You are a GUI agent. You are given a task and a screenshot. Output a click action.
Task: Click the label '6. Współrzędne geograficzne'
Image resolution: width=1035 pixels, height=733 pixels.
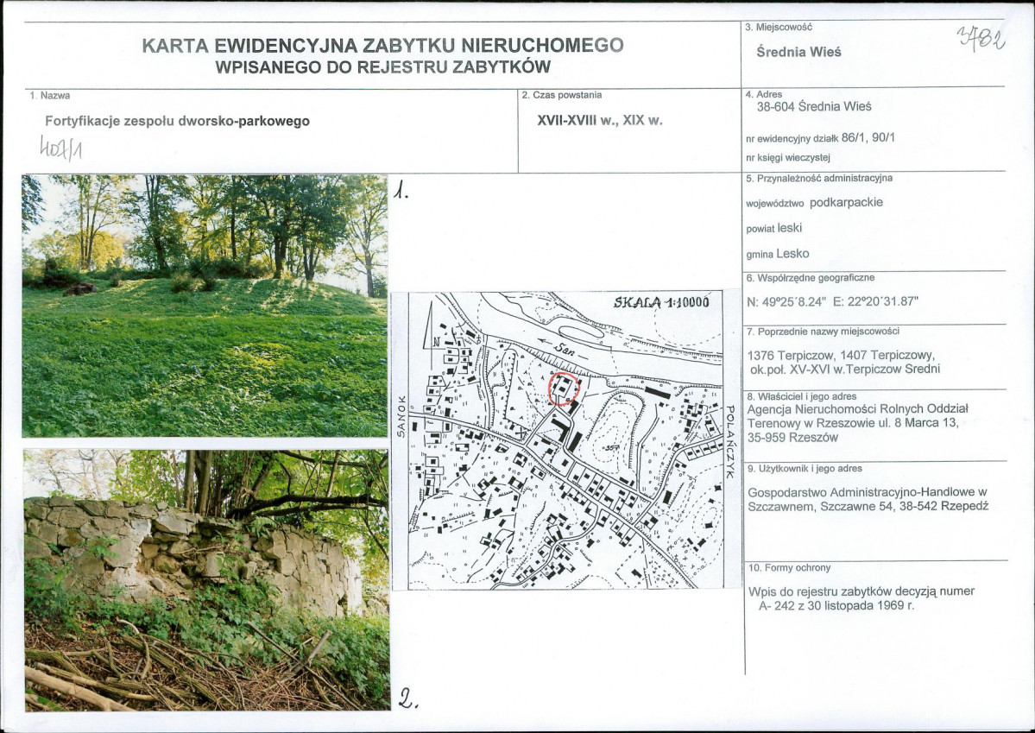[x=810, y=278]
